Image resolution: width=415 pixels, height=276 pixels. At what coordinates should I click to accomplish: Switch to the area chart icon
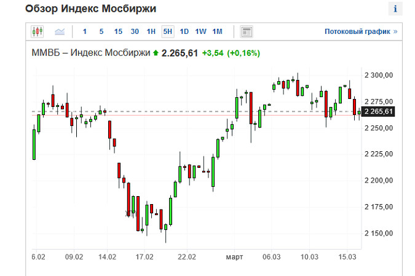tap(60, 32)
